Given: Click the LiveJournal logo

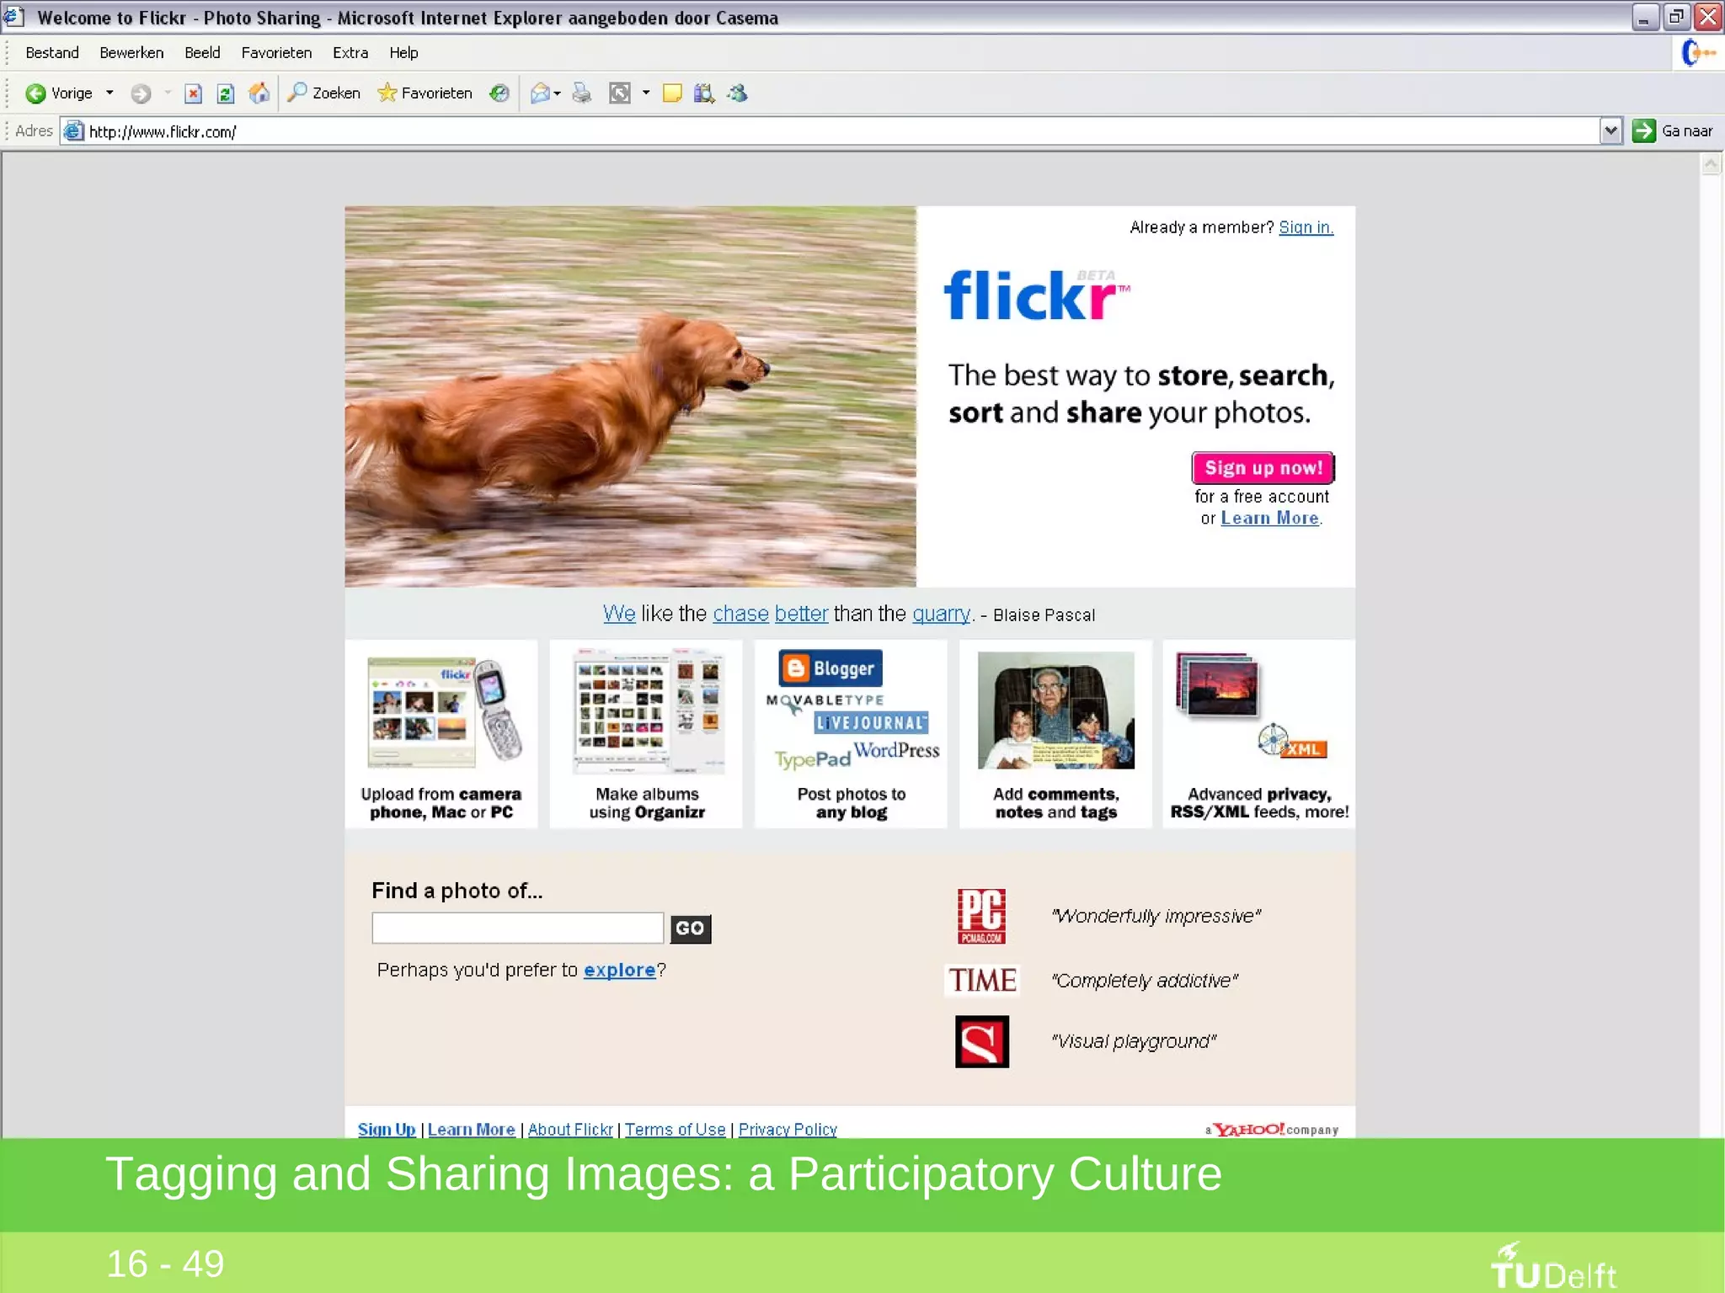Looking at the screenshot, I should click(x=871, y=723).
